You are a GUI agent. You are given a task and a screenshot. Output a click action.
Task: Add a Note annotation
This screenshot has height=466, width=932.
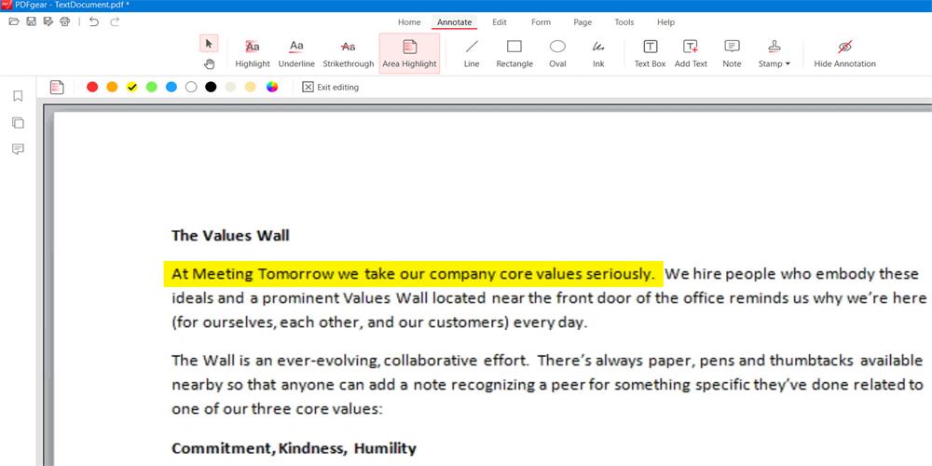pyautogui.click(x=732, y=53)
